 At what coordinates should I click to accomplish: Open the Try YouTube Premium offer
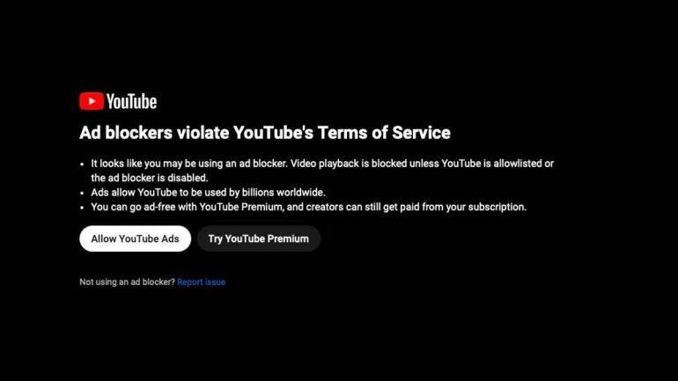click(x=259, y=238)
